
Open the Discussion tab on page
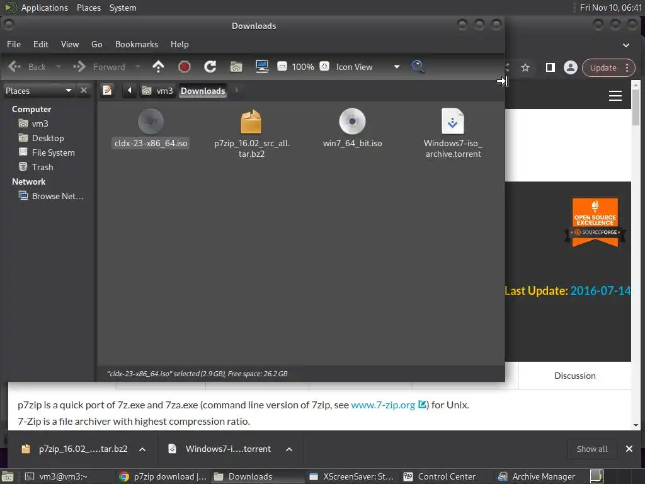pyautogui.click(x=574, y=376)
